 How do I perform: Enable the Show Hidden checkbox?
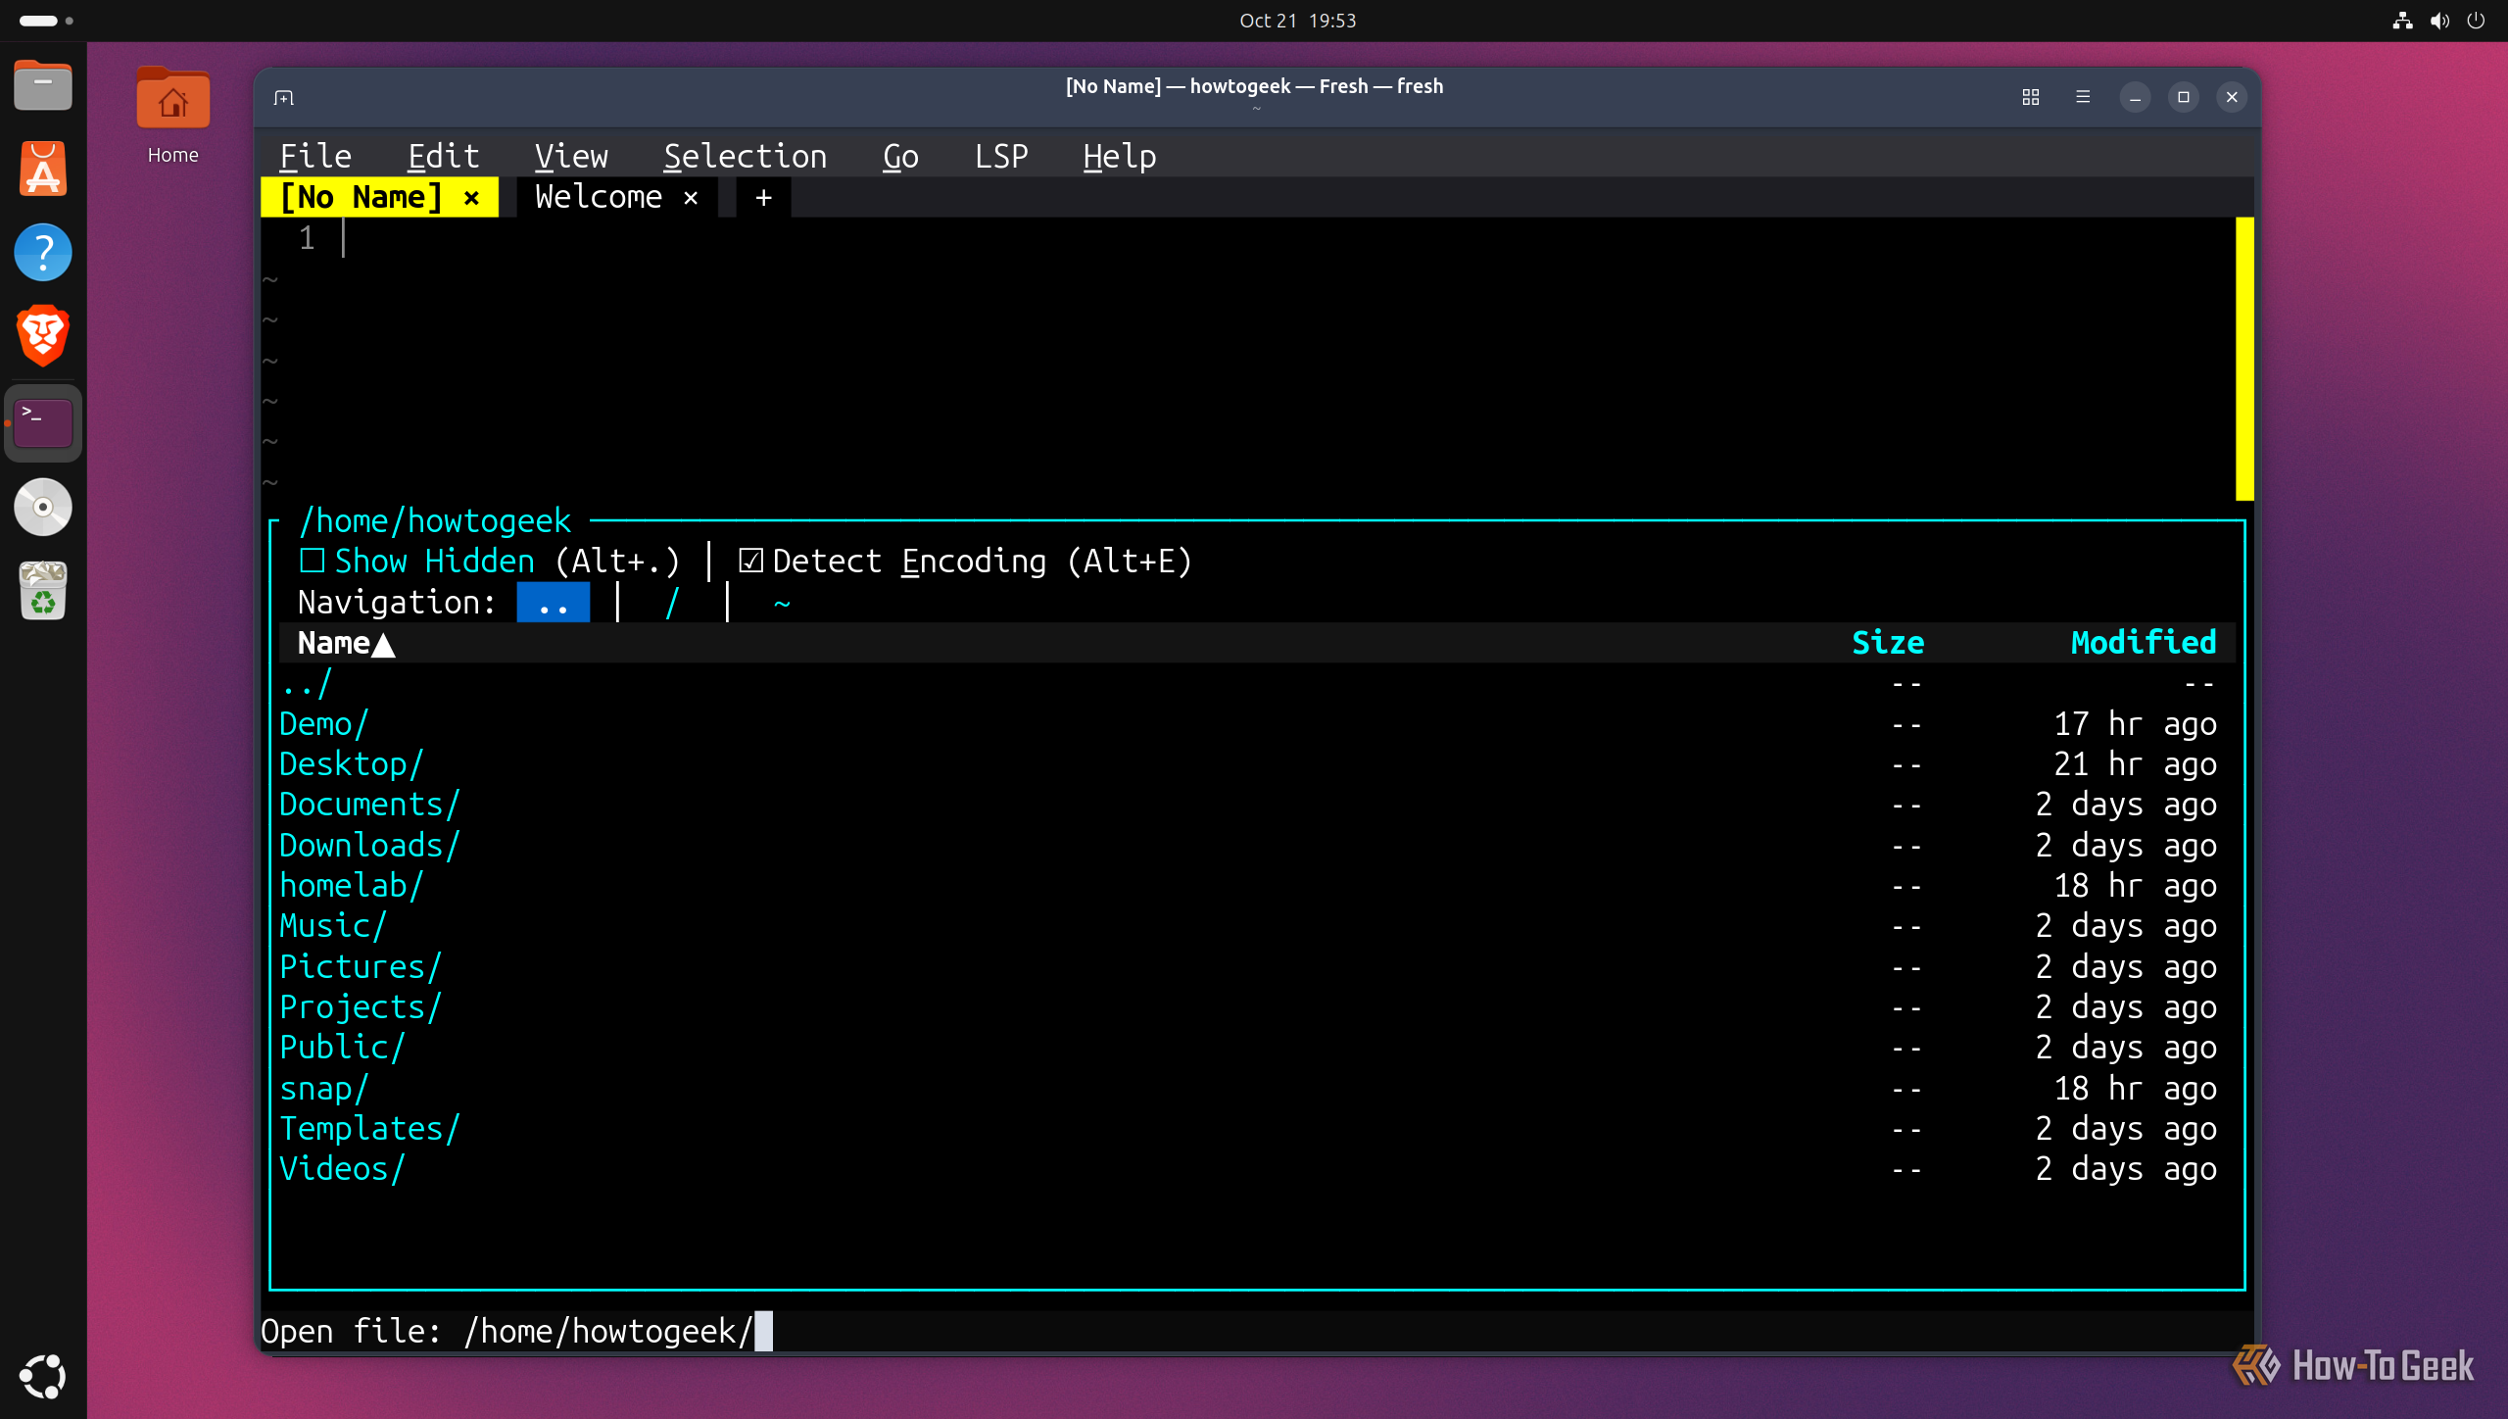pyautogui.click(x=312, y=561)
